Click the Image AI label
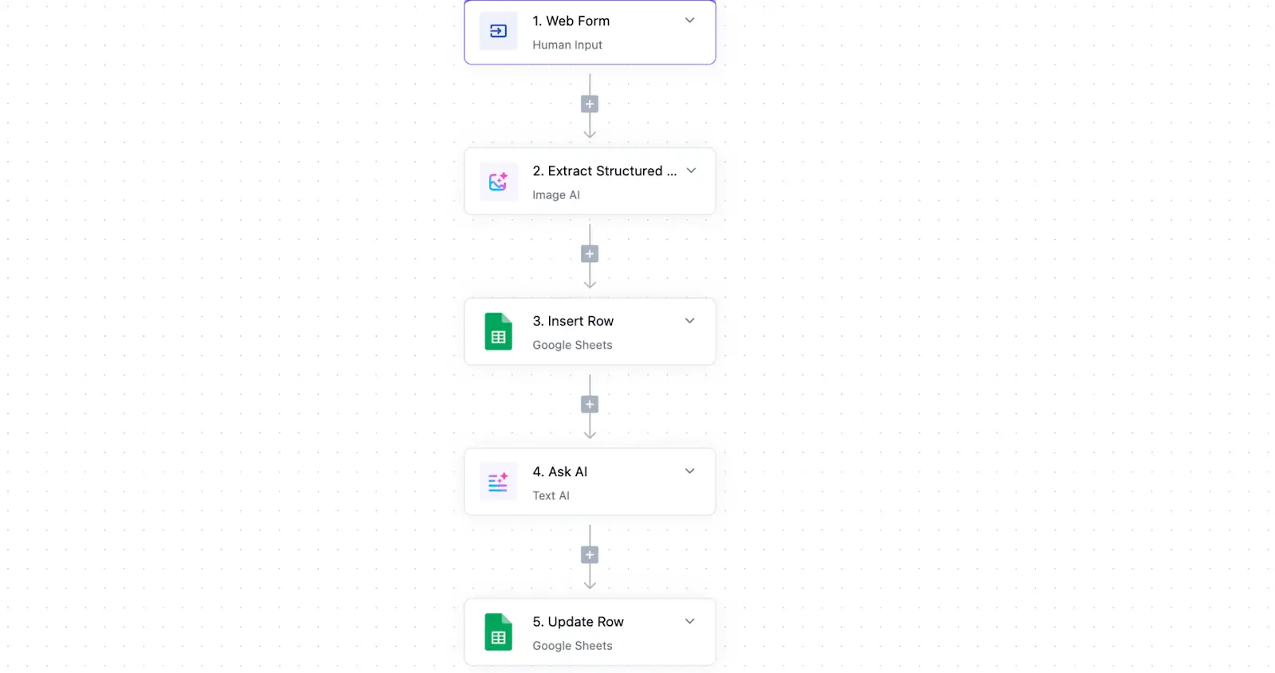 click(556, 194)
